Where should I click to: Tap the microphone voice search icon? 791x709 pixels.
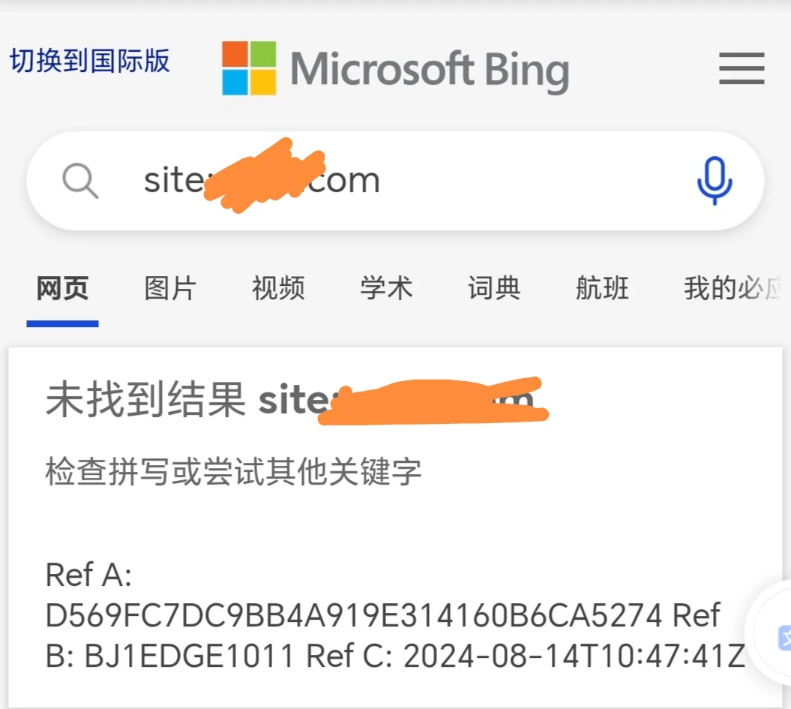714,180
